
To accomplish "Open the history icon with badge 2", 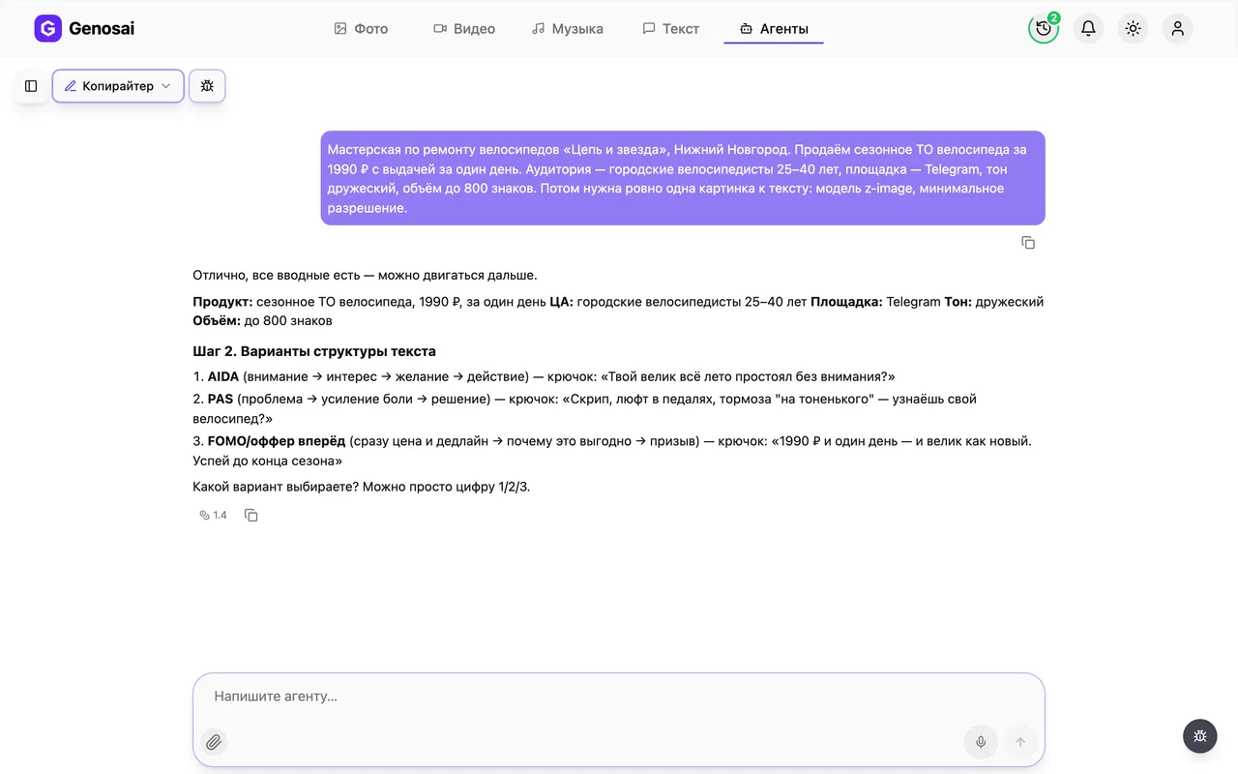I will tap(1044, 29).
